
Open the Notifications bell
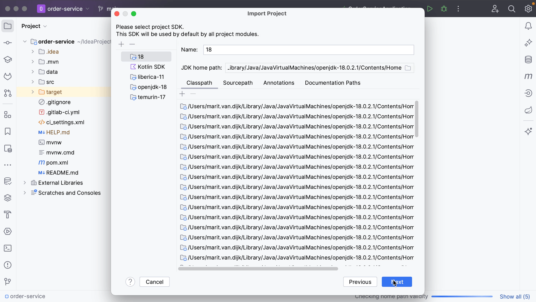tap(528, 26)
